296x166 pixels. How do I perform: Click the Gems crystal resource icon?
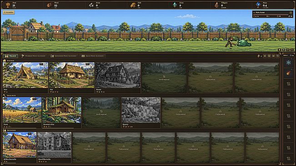pos(175,5)
